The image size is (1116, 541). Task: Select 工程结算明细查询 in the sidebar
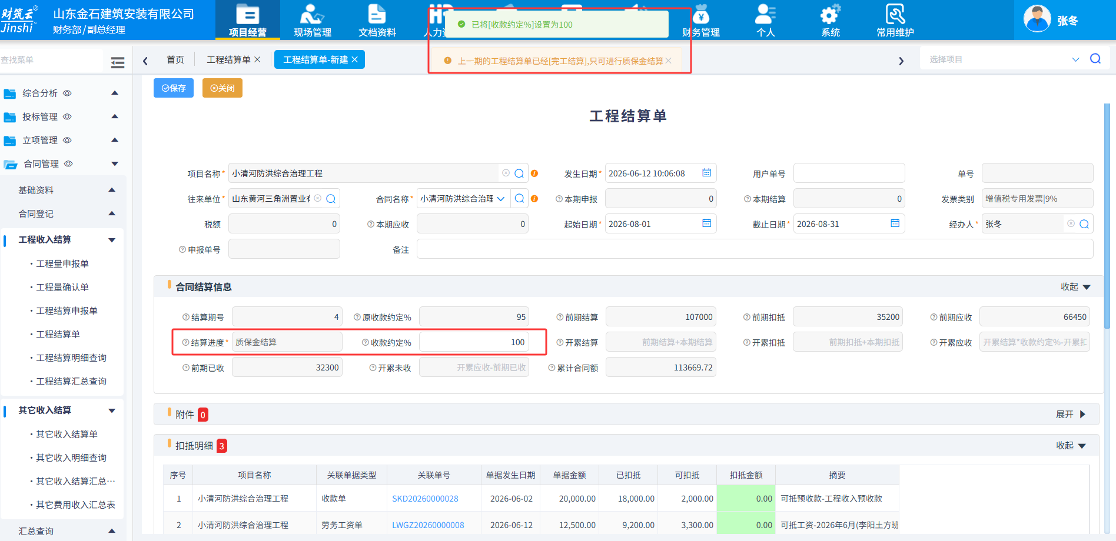[x=71, y=358]
